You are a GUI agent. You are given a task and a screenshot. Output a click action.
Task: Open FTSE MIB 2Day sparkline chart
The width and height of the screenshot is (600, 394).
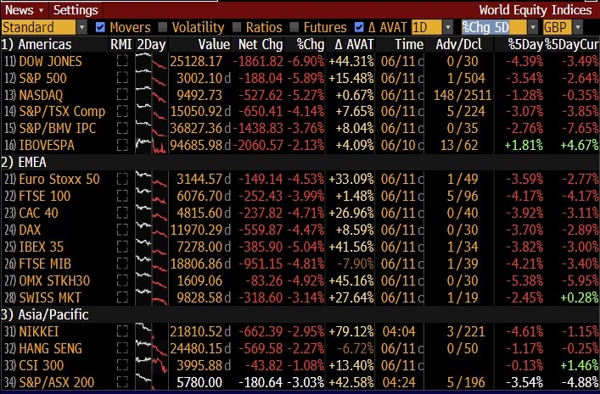(152, 264)
